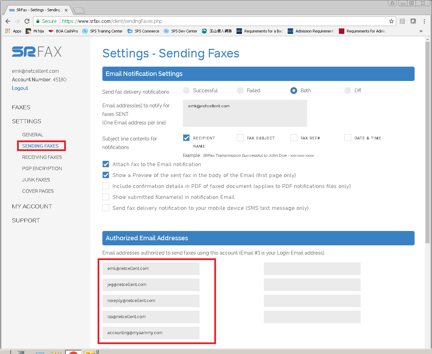Select the Both notification radio button
The width and height of the screenshot is (432, 354).
tap(294, 91)
